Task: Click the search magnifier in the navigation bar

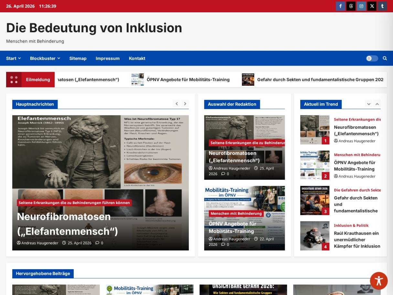Action: coord(385,58)
